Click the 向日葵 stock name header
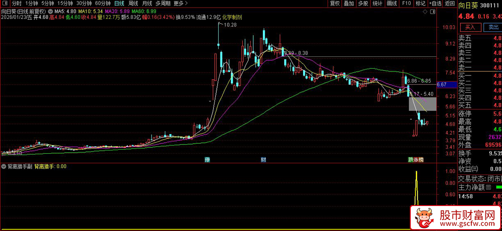502x231 pixels. click(x=467, y=5)
